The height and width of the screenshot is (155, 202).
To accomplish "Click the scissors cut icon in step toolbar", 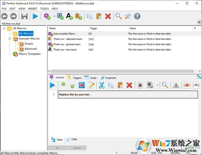I will pos(102,85).
